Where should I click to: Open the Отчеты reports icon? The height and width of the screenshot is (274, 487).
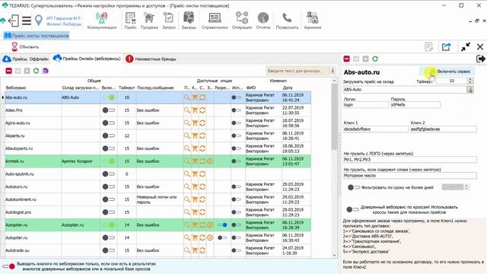pos(263,21)
